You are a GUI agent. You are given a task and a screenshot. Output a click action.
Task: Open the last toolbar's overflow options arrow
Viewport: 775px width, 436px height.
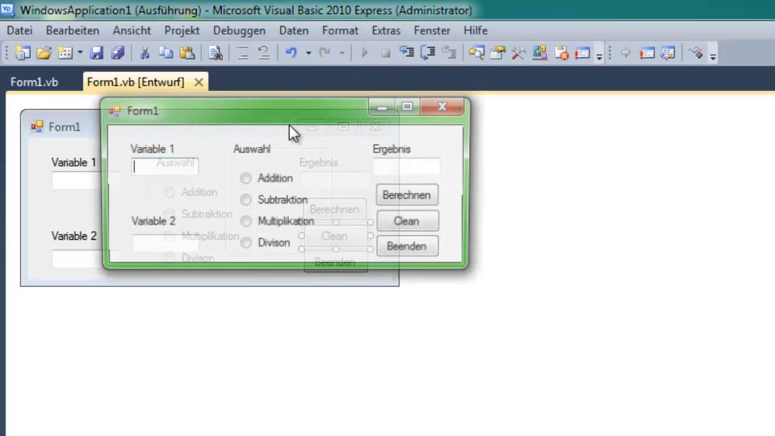(713, 55)
